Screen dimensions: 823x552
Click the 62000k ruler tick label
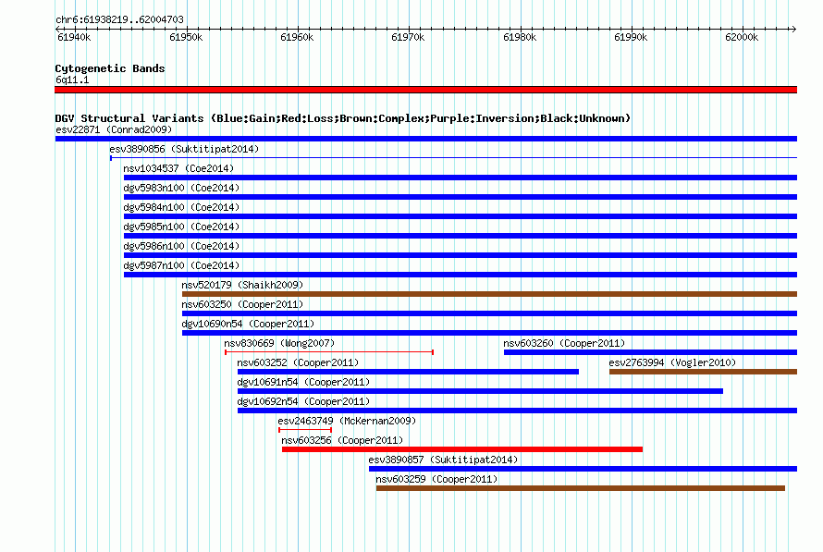742,37
